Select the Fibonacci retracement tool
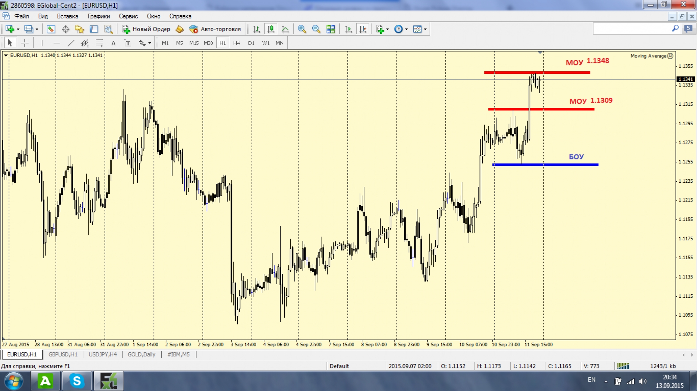The height and width of the screenshot is (391, 697). pyautogui.click(x=99, y=43)
